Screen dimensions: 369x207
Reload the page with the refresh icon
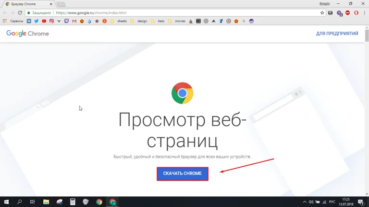(x=20, y=12)
